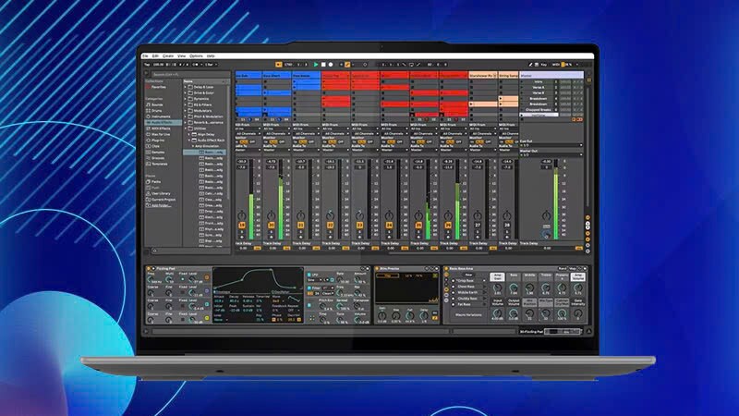Screen dimensions: 739x416
Task: Toggle the Filter section switch in Operator
Action: coord(309,288)
